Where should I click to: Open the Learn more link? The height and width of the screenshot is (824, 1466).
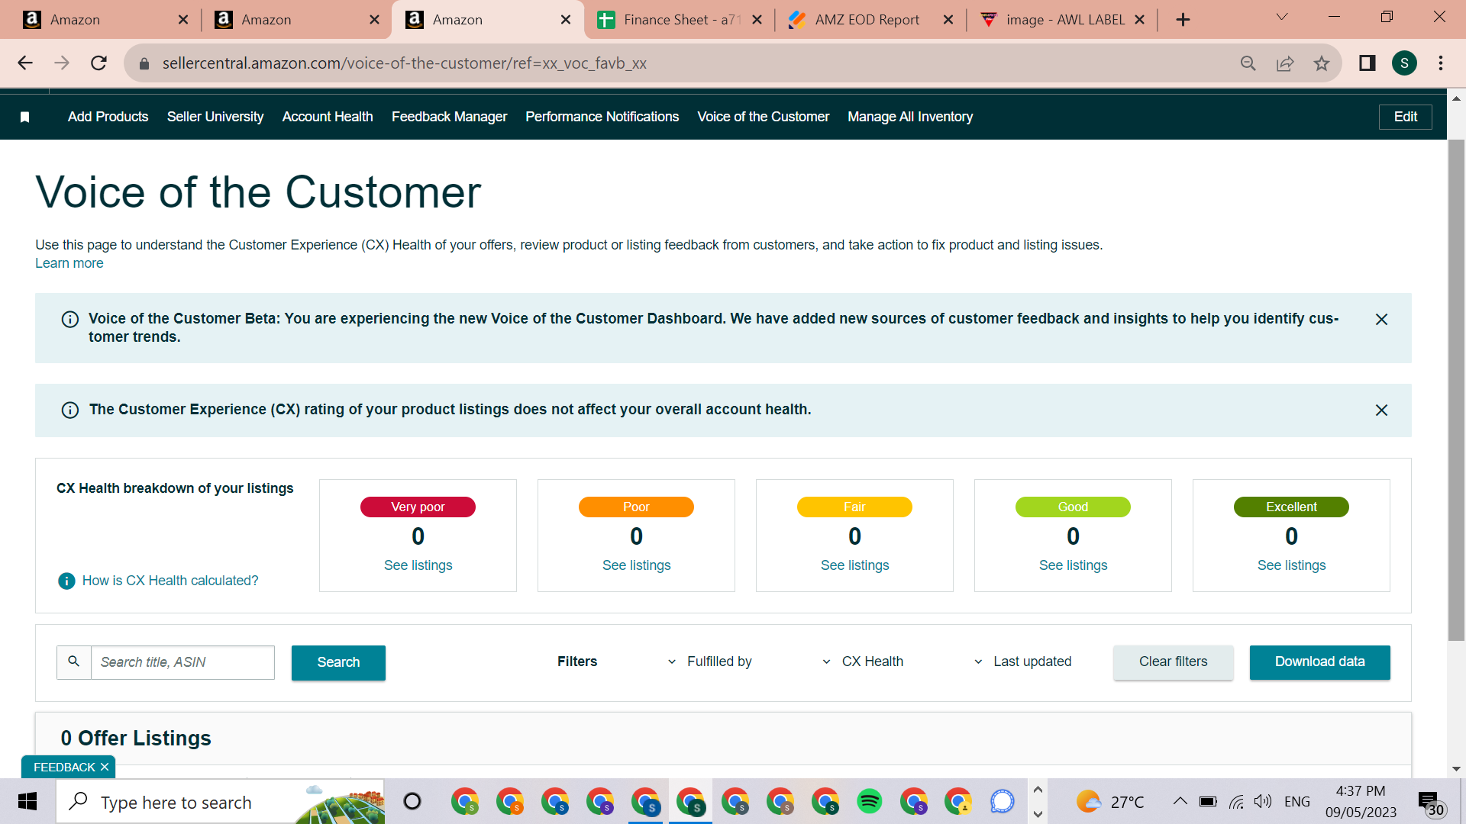(69, 263)
